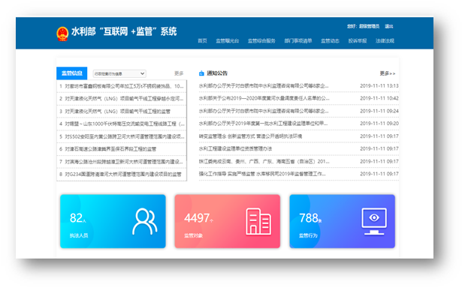Click the 水利部“互联网+监管”系统 title
465x290 pixels.
coord(124,31)
